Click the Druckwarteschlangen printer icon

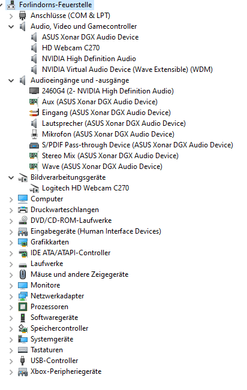(x=23, y=210)
